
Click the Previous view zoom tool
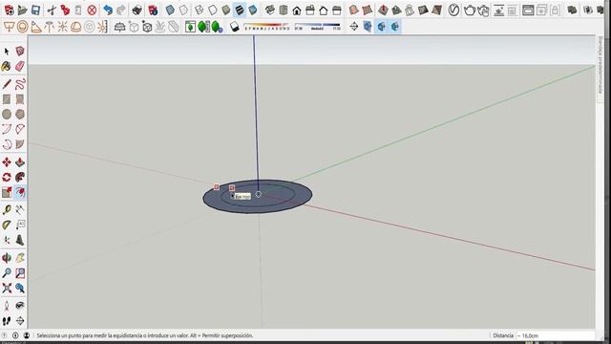pos(20,288)
